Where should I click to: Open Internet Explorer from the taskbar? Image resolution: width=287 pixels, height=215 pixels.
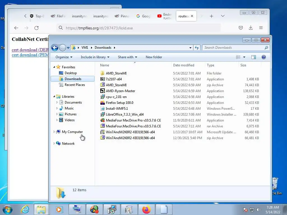[x=25, y=209]
